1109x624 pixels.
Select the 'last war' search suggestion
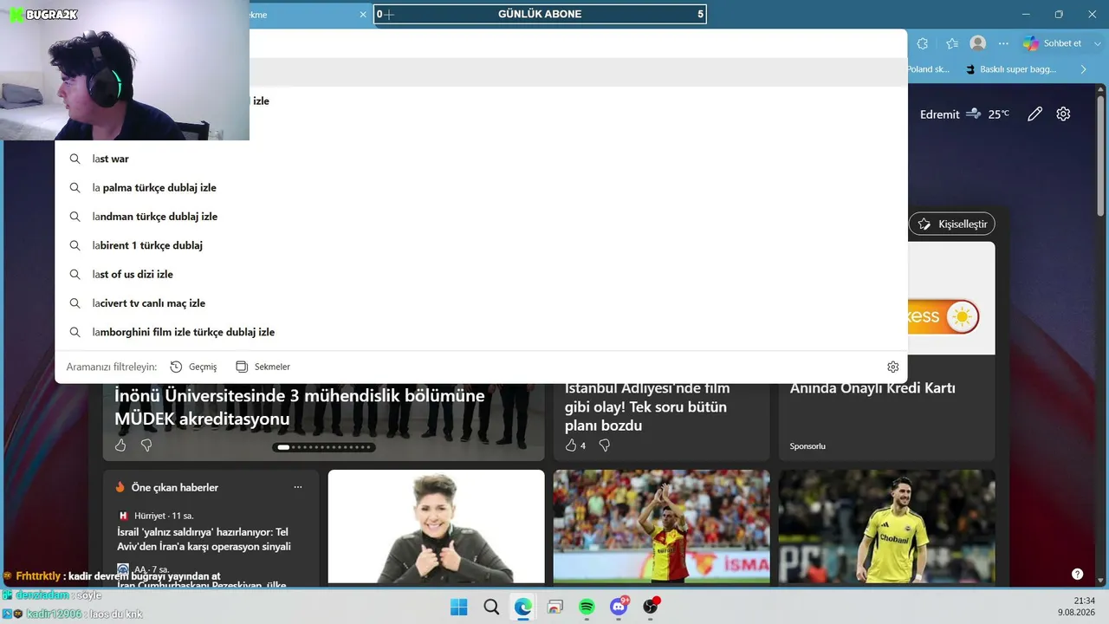pyautogui.click(x=481, y=159)
